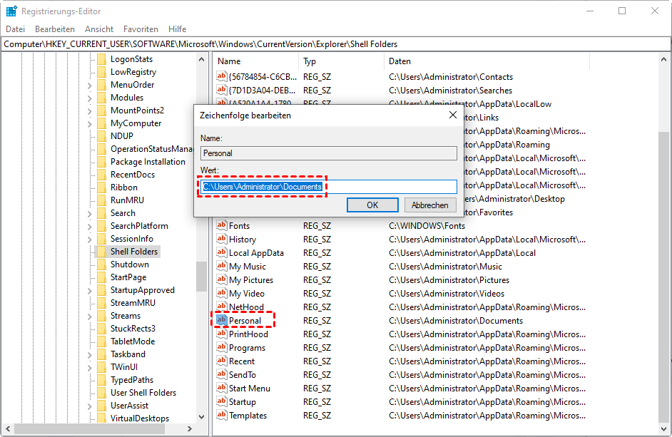Click the string icon of Start Menu

[222, 388]
